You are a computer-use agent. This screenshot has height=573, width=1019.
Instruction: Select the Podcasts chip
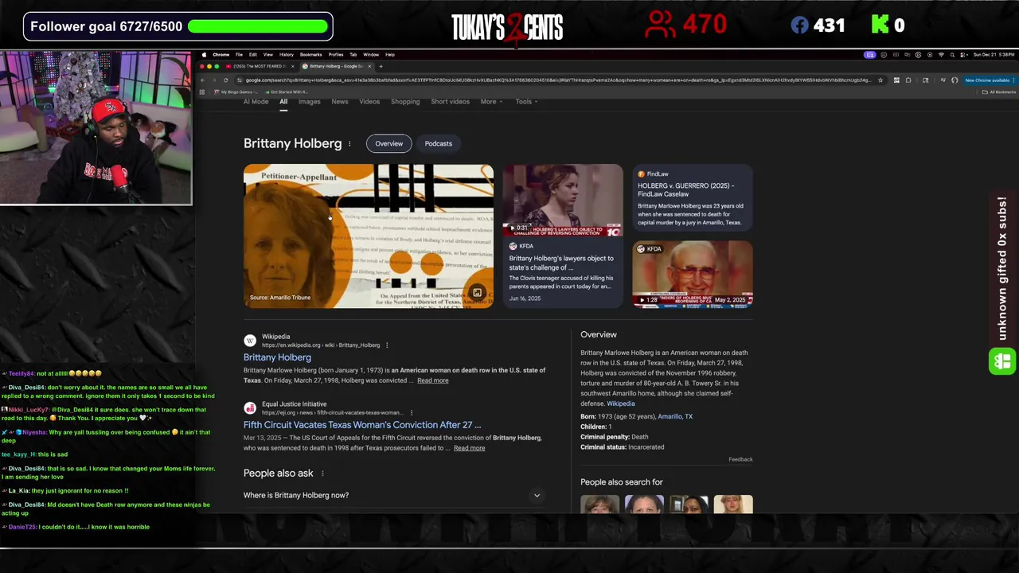click(x=439, y=144)
